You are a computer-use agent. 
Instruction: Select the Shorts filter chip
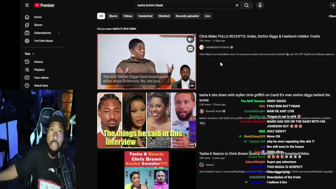pos(113,16)
